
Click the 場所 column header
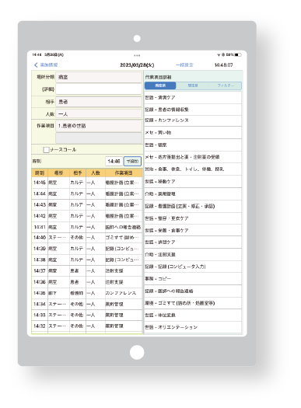58,173
